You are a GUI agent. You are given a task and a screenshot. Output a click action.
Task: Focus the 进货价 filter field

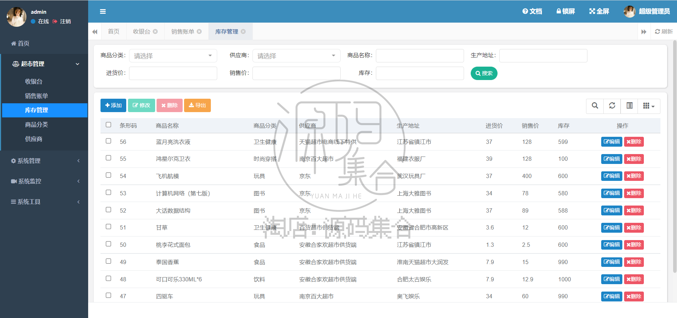click(173, 73)
